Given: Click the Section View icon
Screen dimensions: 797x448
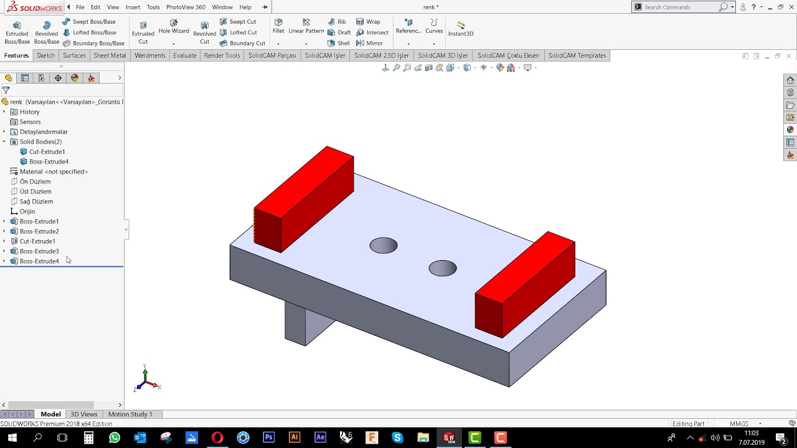Looking at the screenshot, I should (428, 68).
